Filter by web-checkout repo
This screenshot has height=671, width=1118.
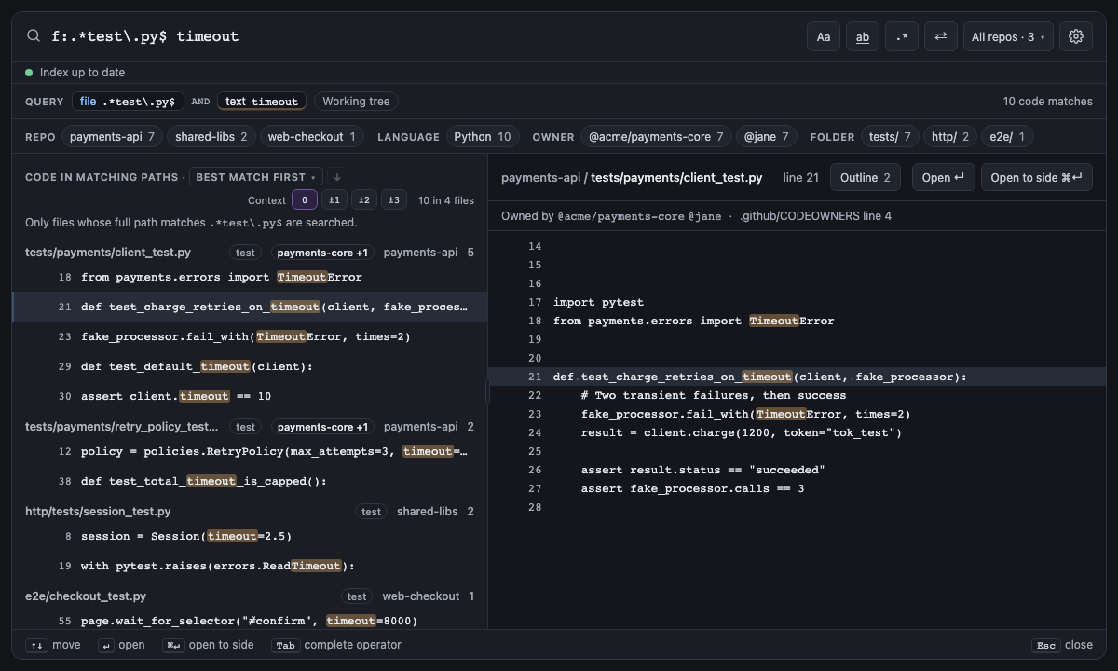[312, 137]
